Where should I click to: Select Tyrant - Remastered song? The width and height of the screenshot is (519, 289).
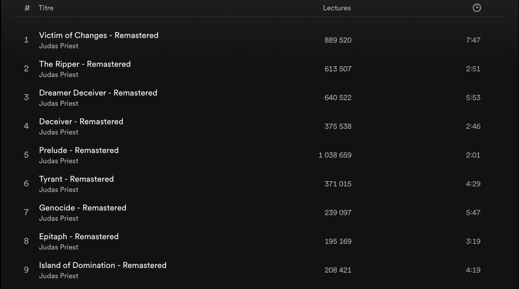click(x=76, y=179)
